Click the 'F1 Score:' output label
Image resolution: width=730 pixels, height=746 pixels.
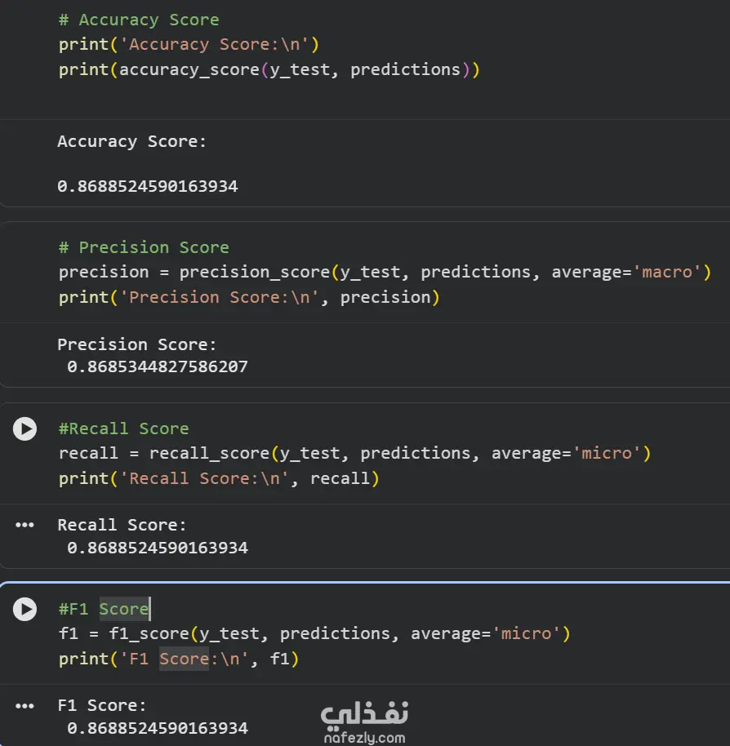102,705
